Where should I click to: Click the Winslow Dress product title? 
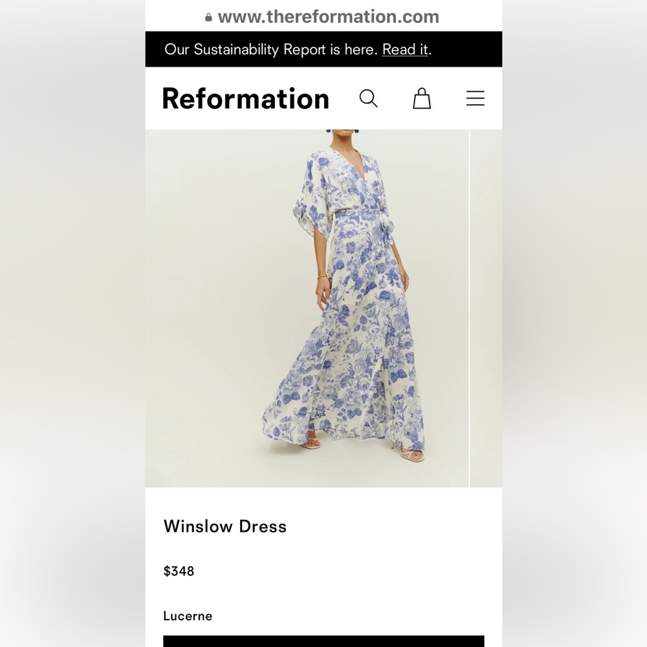(225, 526)
